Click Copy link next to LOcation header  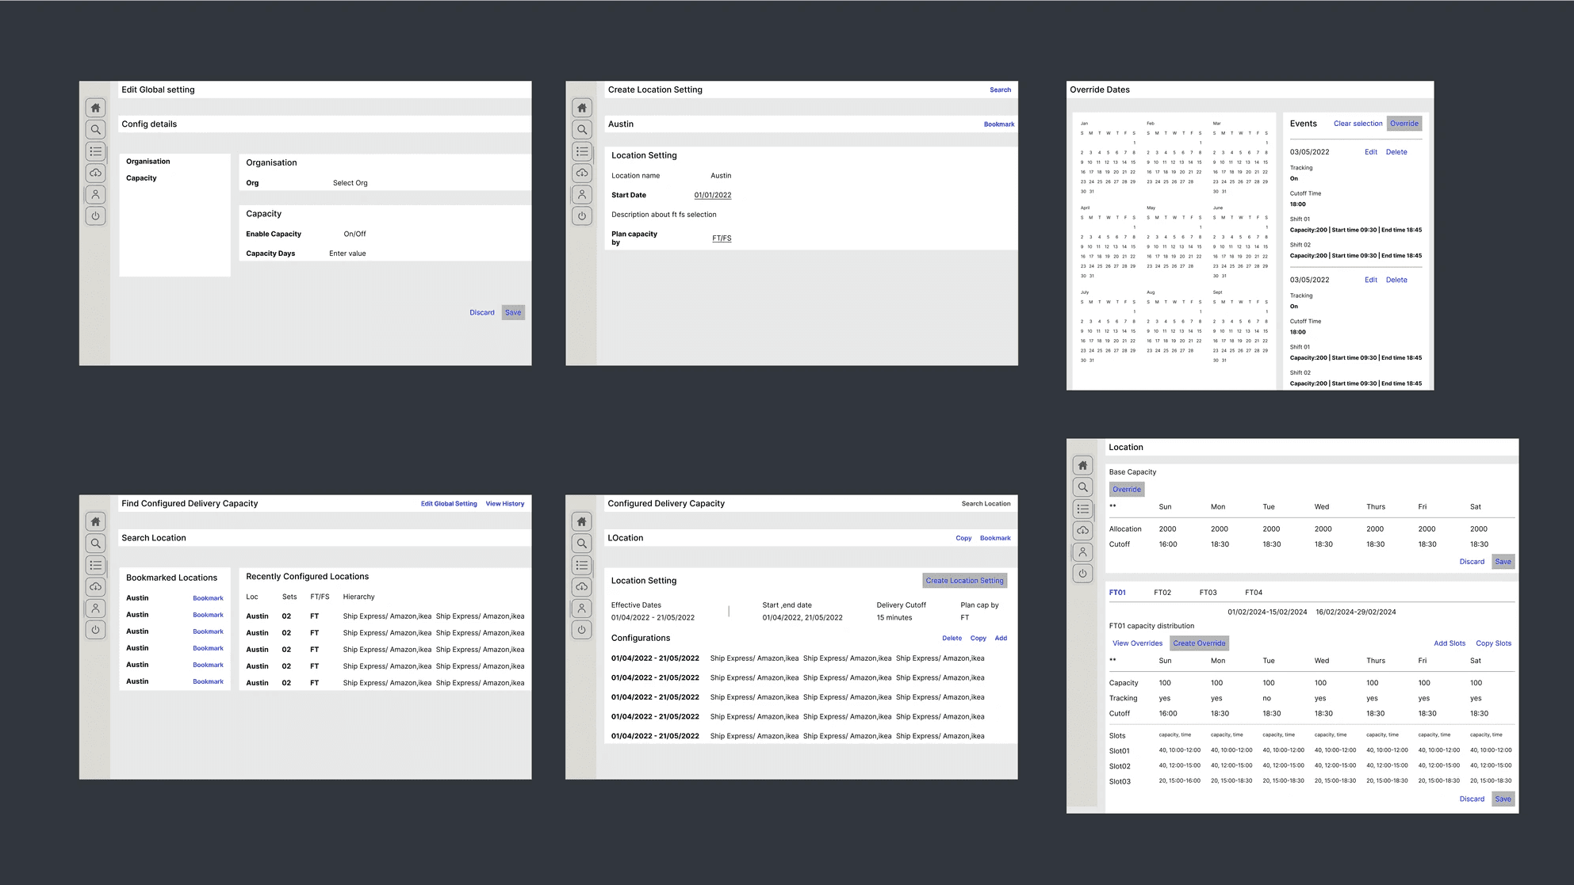coord(963,539)
